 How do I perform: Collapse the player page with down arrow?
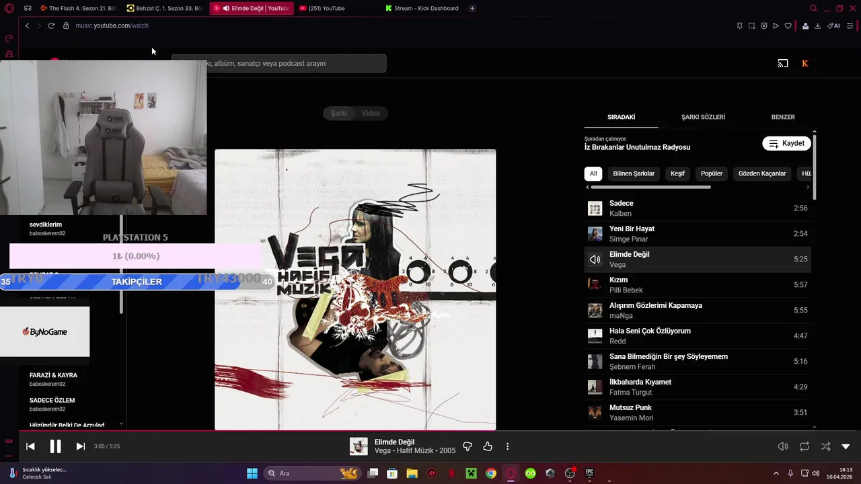click(846, 446)
